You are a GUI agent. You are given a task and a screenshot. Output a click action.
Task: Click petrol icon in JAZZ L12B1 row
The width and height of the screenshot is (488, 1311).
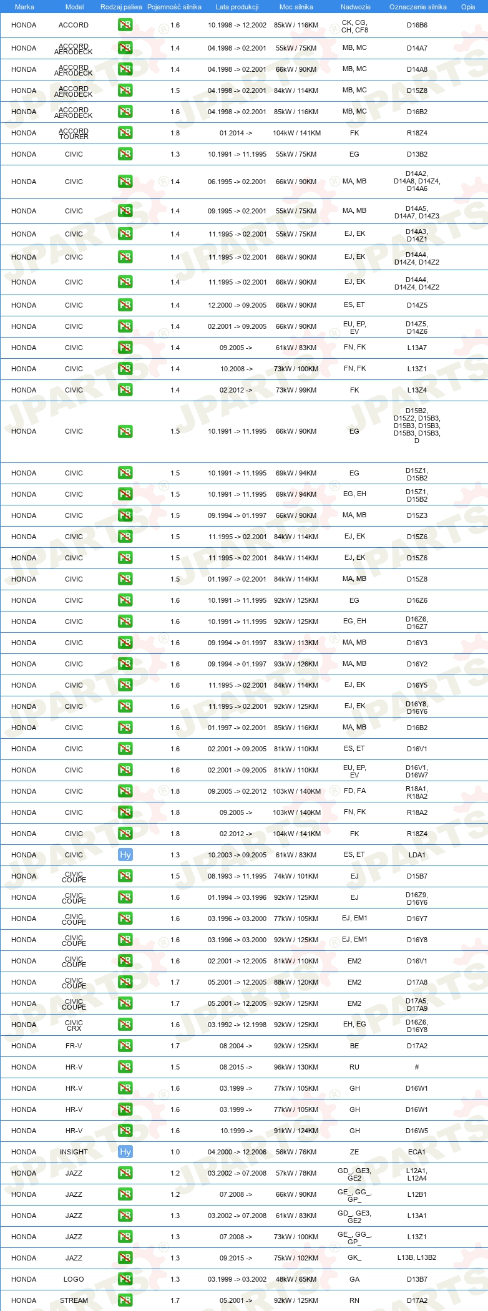point(125,1194)
